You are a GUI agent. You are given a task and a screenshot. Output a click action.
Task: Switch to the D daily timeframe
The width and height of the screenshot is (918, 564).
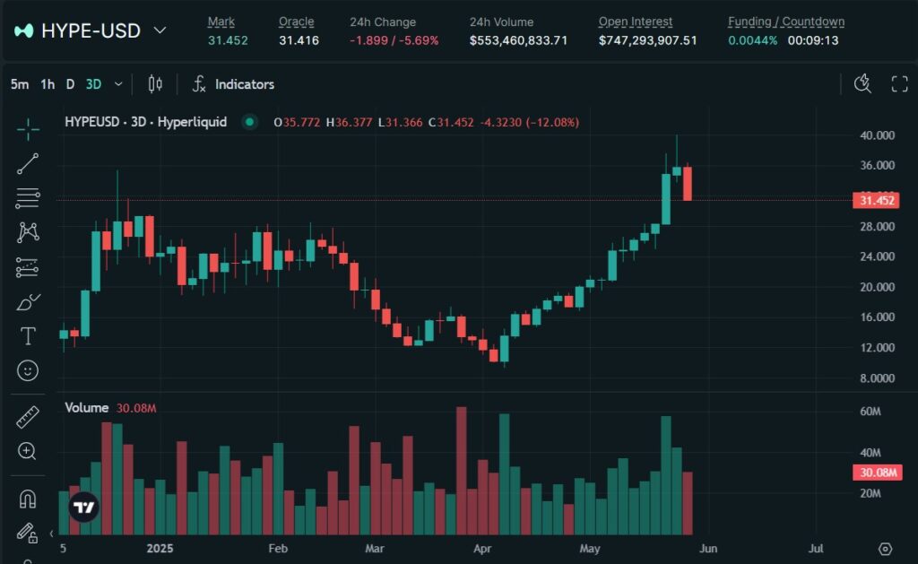pyautogui.click(x=70, y=84)
